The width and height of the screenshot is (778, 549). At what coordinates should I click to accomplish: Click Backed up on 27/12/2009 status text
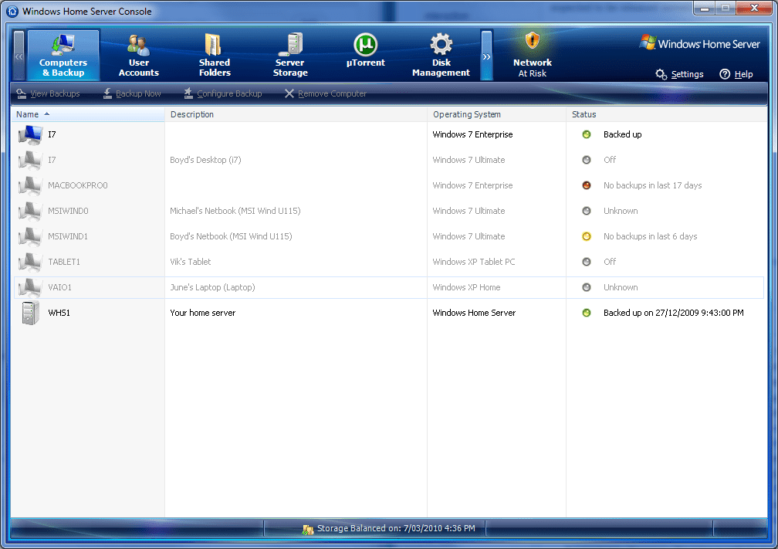tap(673, 313)
